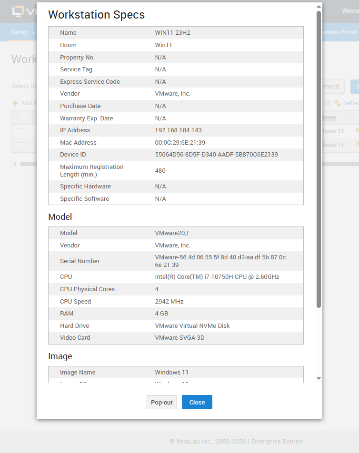
Task: Select the Model value VMware20,1
Action: coord(172,233)
